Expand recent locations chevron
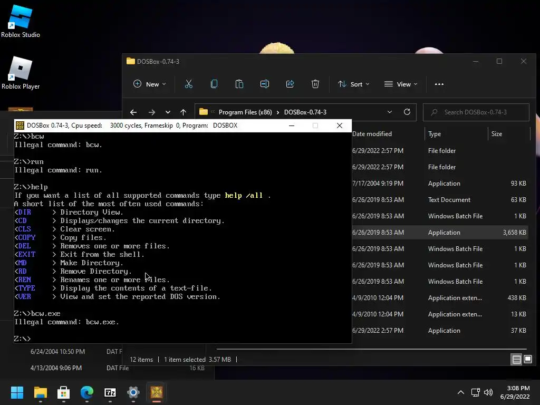540x405 pixels. (168, 112)
